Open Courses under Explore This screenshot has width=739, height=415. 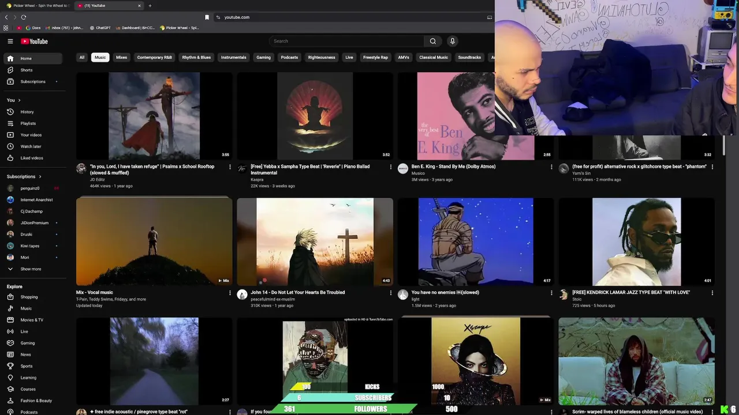[33, 389]
